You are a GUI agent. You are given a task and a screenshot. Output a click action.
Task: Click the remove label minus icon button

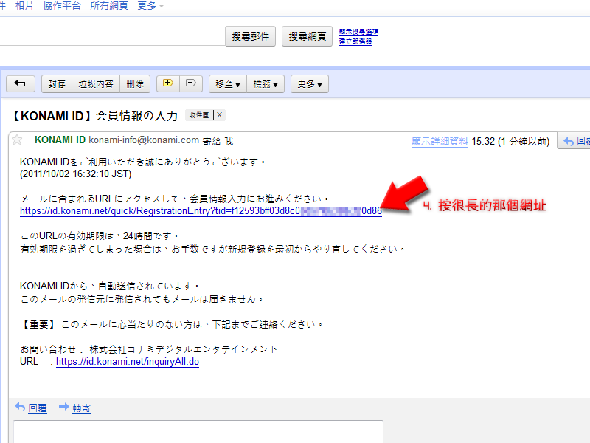pyautogui.click(x=191, y=83)
